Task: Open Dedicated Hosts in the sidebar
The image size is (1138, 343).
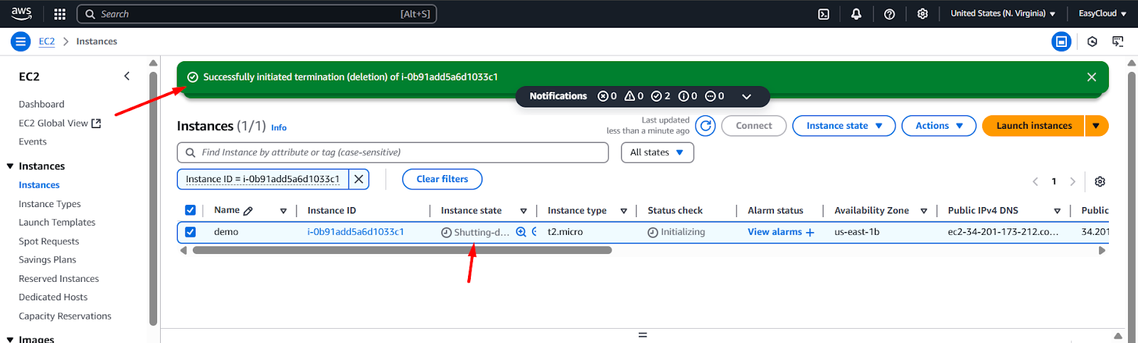Action: tap(53, 297)
